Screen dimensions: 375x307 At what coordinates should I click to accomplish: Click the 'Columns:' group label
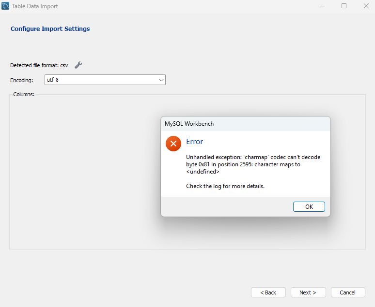[x=24, y=94]
